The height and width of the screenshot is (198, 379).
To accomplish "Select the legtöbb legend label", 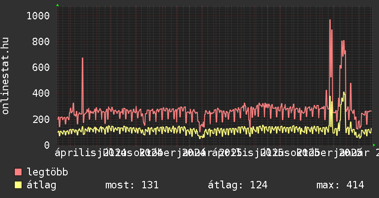I will coord(48,172).
